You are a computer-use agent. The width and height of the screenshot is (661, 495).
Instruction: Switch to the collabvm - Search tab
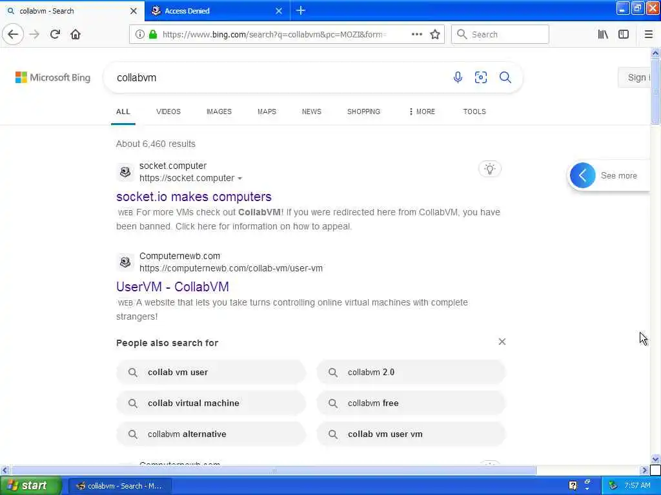[72, 11]
